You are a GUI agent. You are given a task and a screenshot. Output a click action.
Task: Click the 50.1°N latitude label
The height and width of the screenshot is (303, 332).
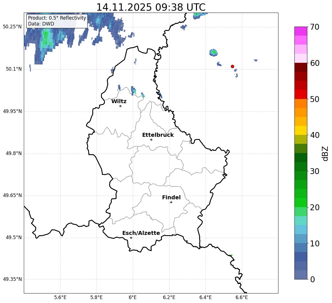tap(13, 69)
